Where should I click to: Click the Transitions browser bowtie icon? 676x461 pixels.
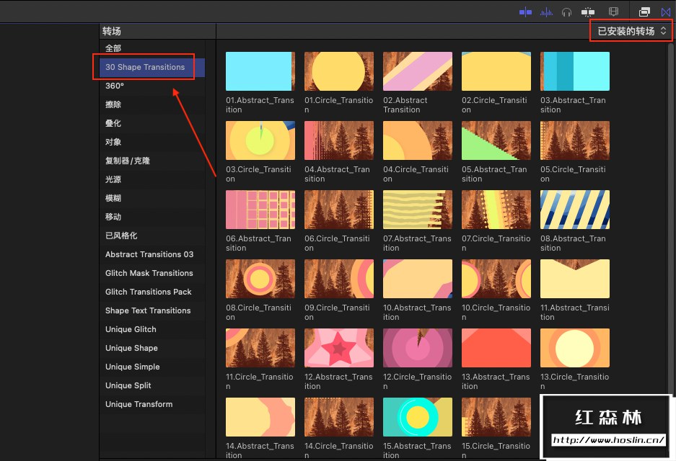pos(665,12)
